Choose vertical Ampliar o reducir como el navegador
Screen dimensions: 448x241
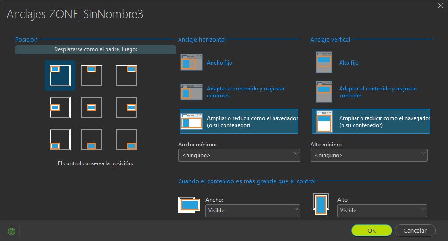click(x=371, y=121)
